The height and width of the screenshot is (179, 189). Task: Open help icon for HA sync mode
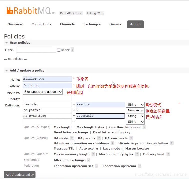point(131,138)
